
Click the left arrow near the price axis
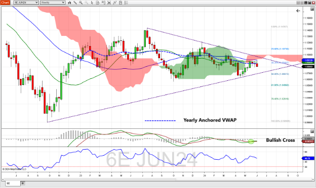pyautogui.click(x=298, y=11)
